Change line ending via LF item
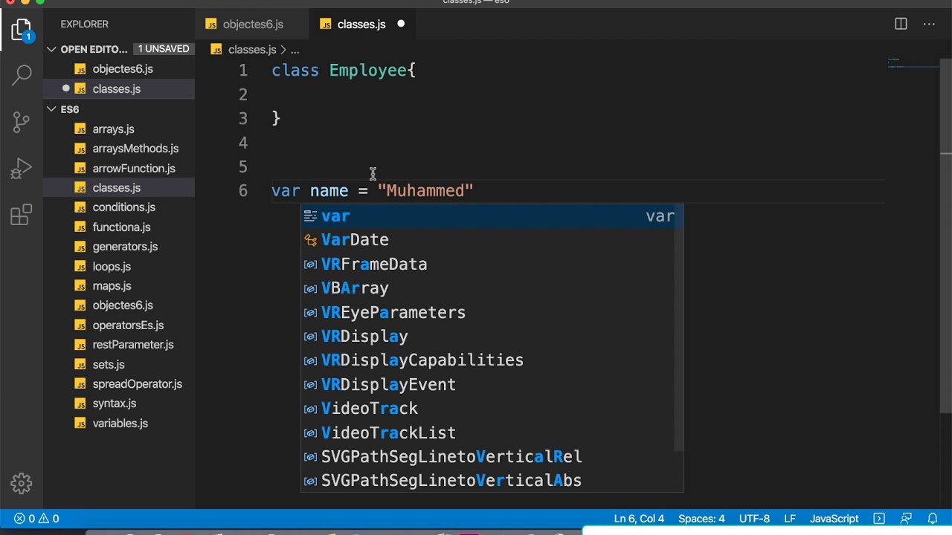 pyautogui.click(x=790, y=519)
